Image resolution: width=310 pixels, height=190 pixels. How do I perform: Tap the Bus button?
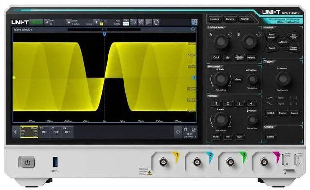point(239,137)
